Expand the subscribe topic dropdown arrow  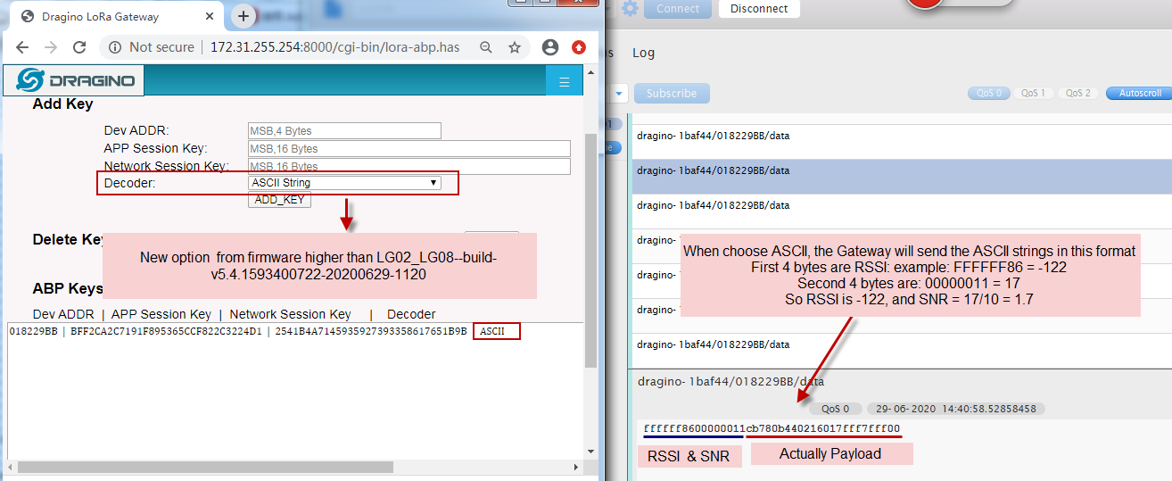coord(620,93)
